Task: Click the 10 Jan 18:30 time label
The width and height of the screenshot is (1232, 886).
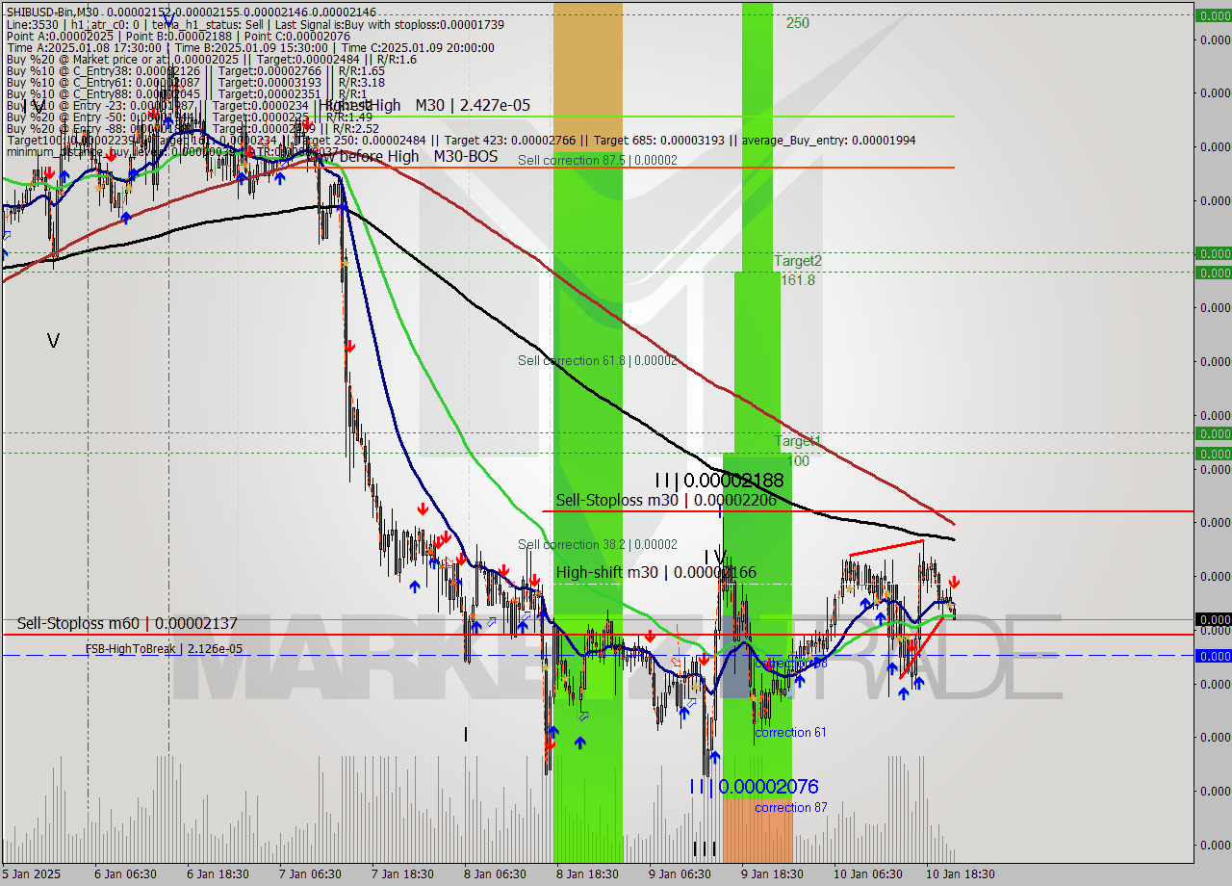Action: (960, 873)
